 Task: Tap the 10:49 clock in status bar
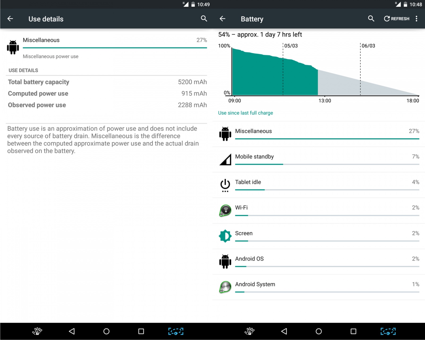[x=203, y=4]
